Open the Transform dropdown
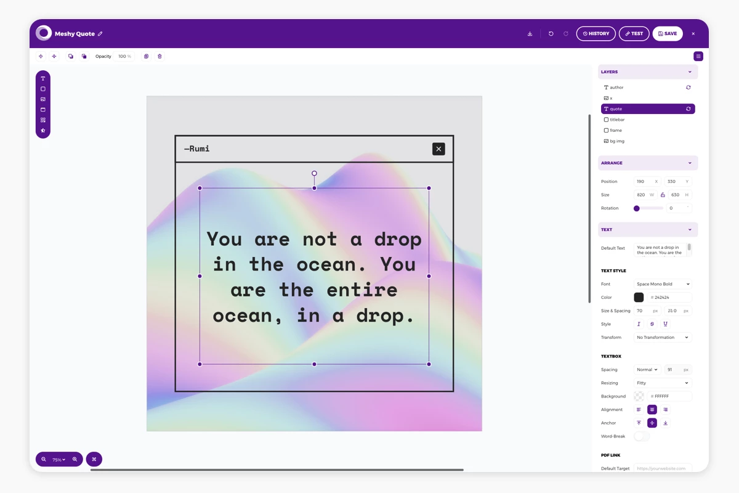Viewport: 739px width, 493px height. point(663,338)
